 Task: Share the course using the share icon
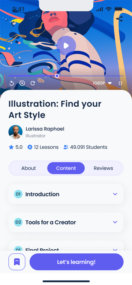[x=119, y=19]
